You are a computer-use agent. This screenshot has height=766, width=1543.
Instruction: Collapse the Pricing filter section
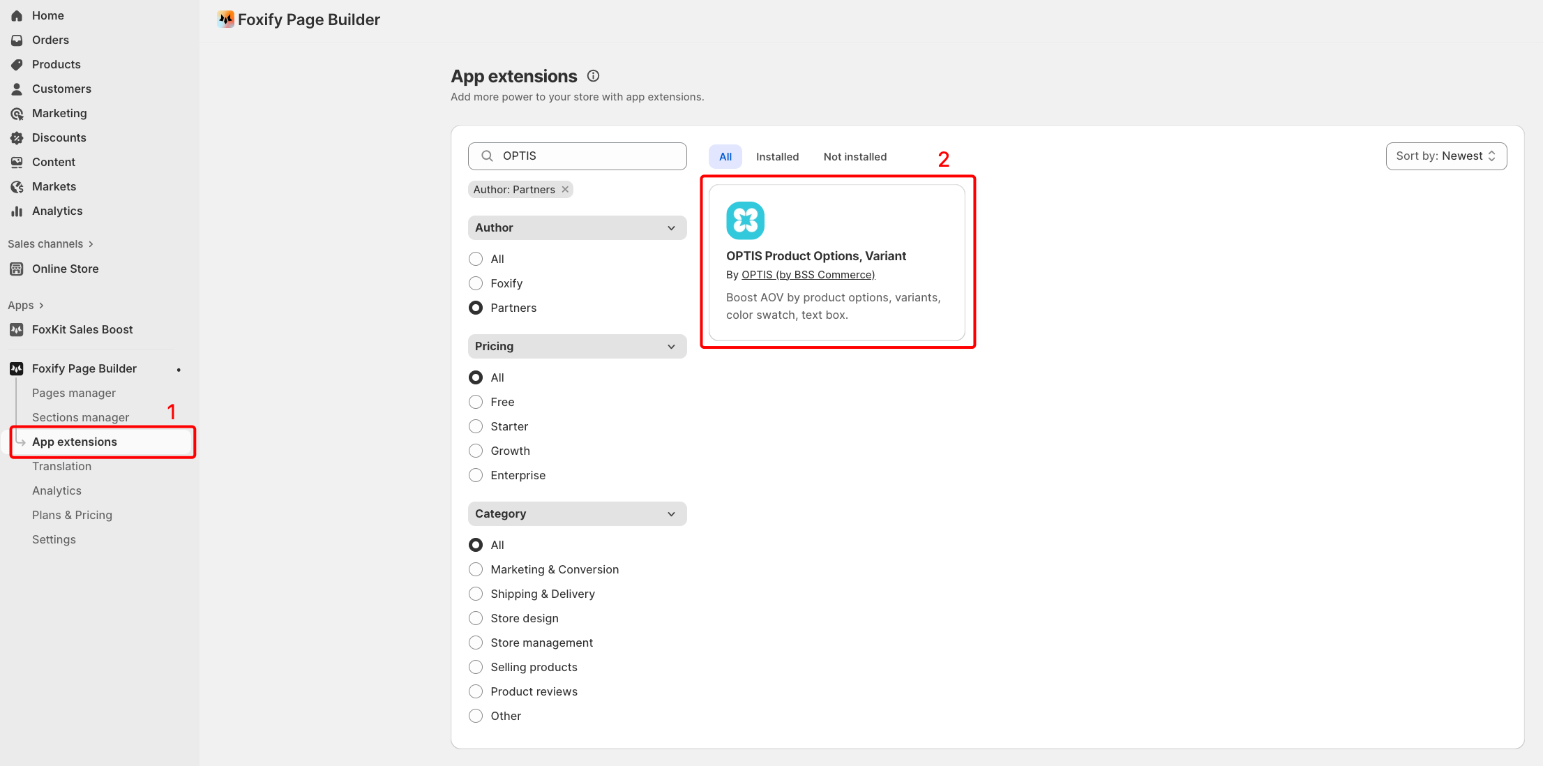click(577, 346)
